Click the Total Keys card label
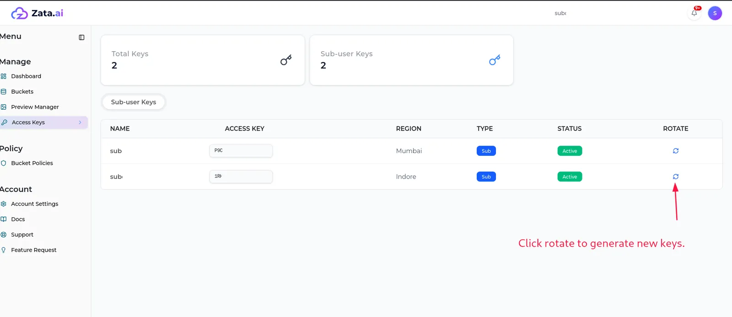This screenshot has height=317, width=732. (130, 54)
